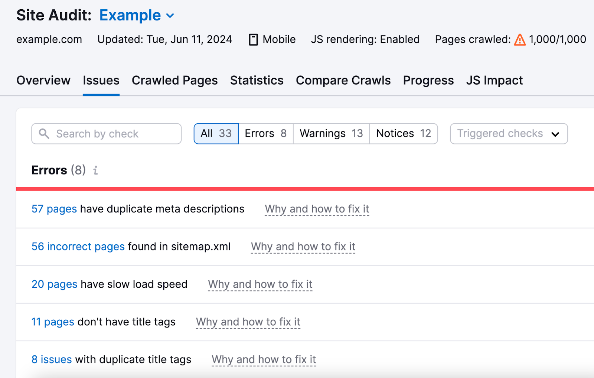This screenshot has height=378, width=594.
Task: Select the All issues filter
Action: click(x=216, y=133)
